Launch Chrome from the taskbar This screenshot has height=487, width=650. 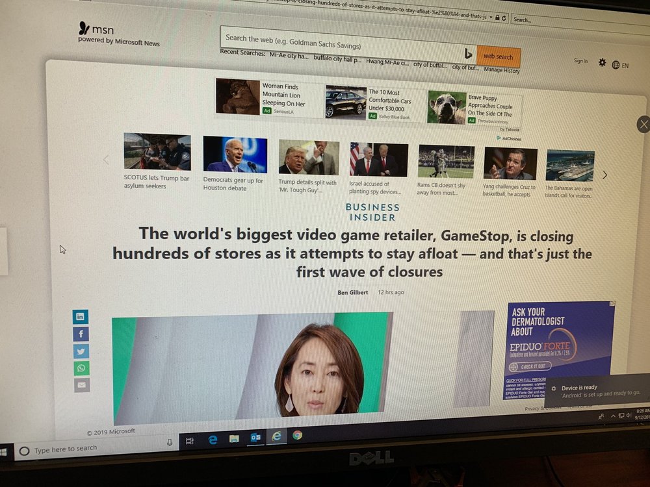(x=297, y=435)
